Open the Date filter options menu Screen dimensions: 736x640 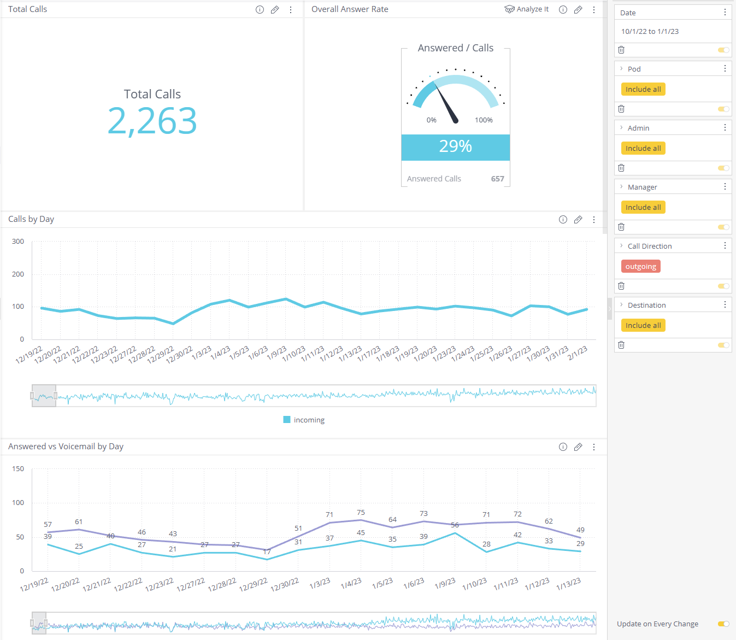(x=725, y=12)
